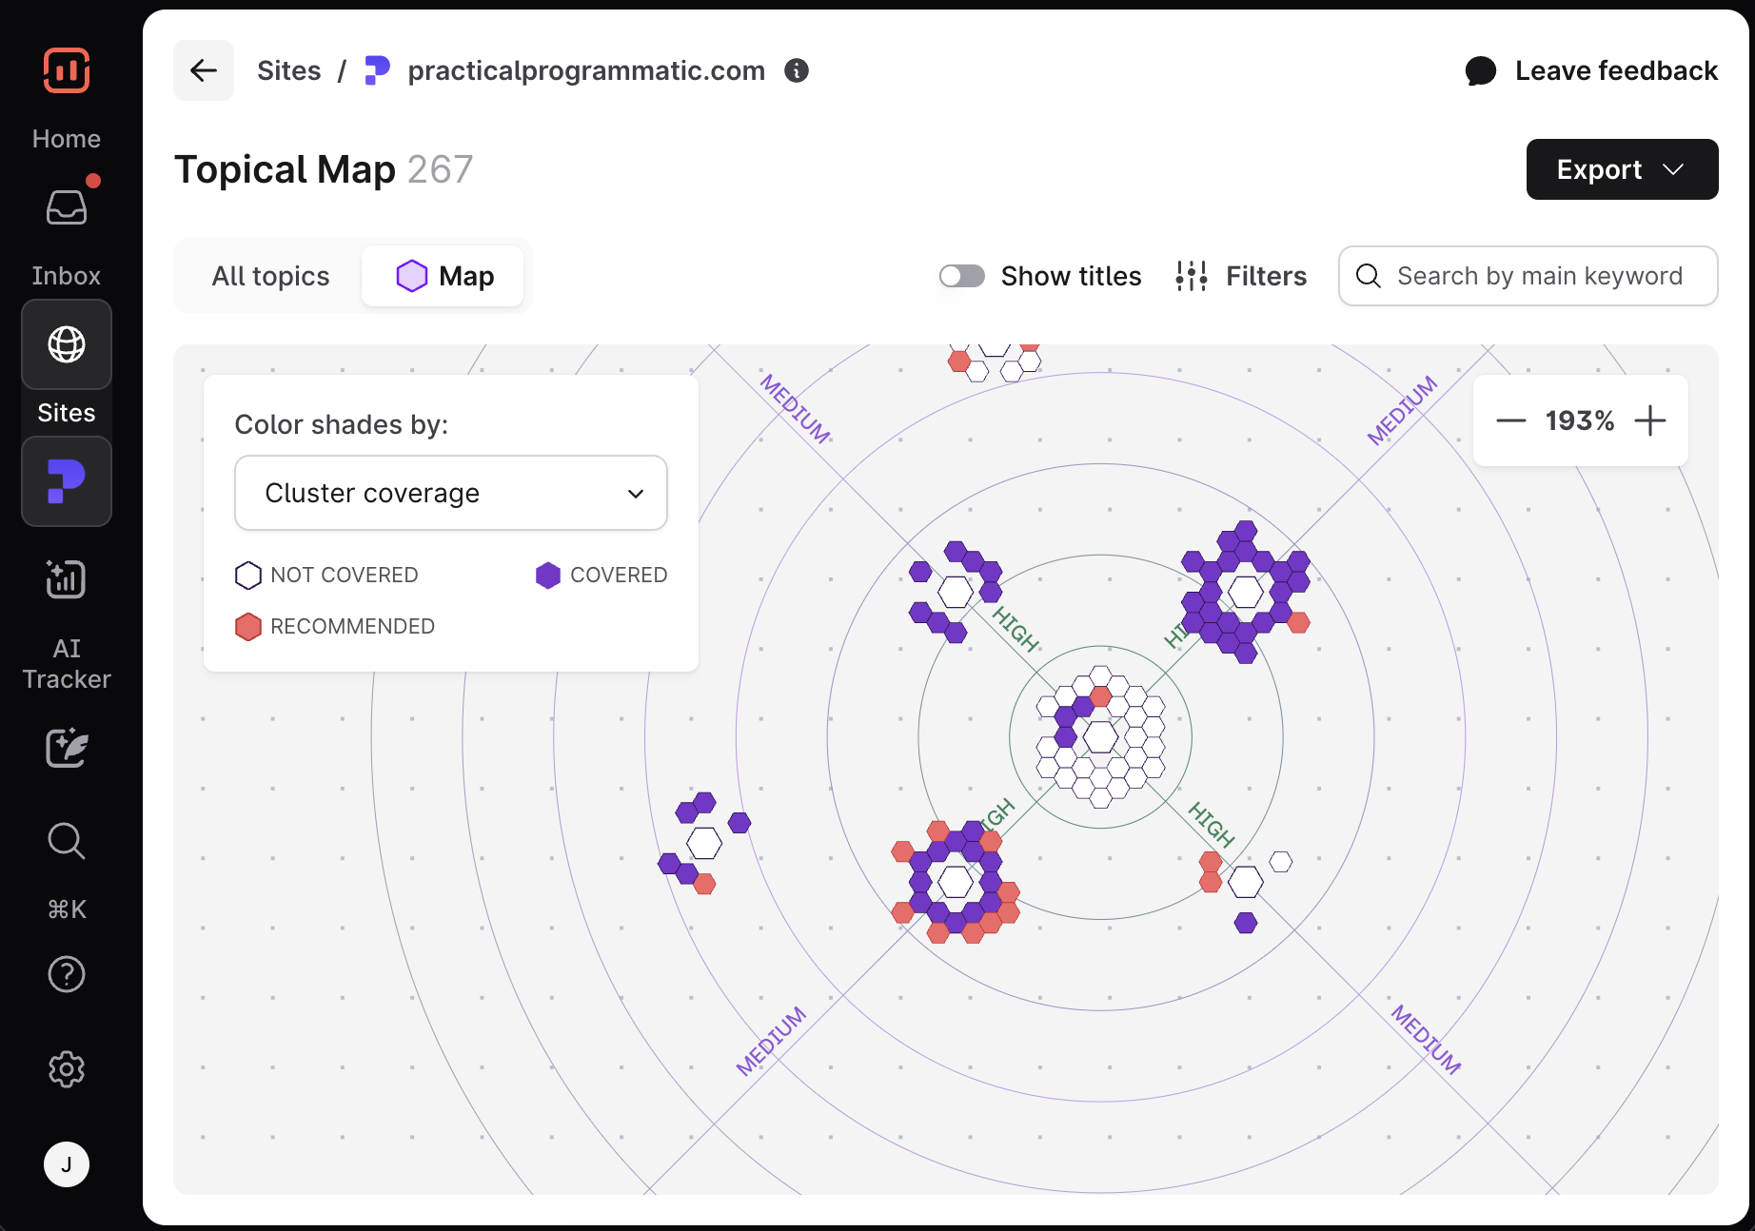Screen dimensions: 1755x1231
Task: Click the Sites globe icon
Action: pos(67,344)
